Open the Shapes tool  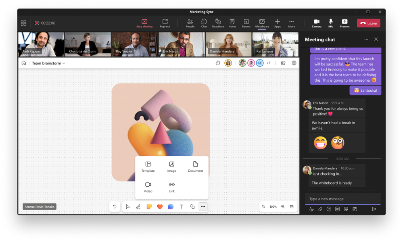tap(192, 207)
